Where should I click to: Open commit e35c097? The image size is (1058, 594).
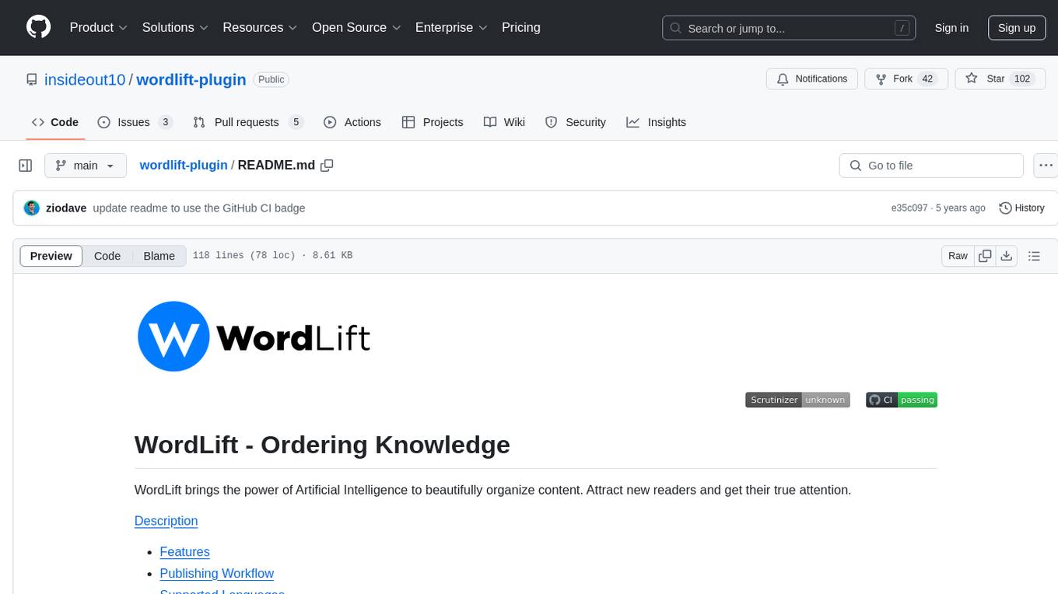click(x=909, y=208)
